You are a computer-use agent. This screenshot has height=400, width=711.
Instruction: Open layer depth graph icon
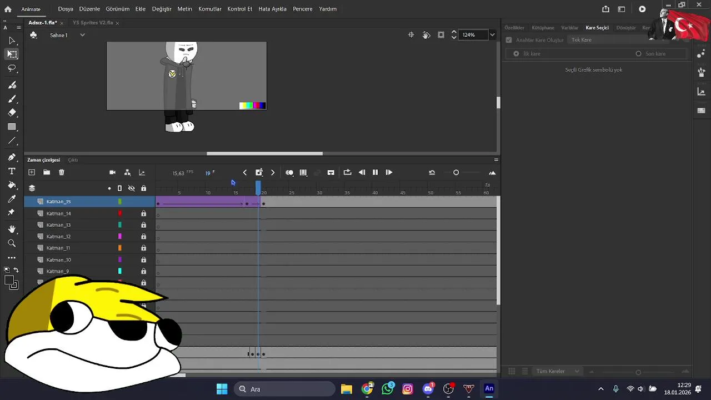click(142, 173)
